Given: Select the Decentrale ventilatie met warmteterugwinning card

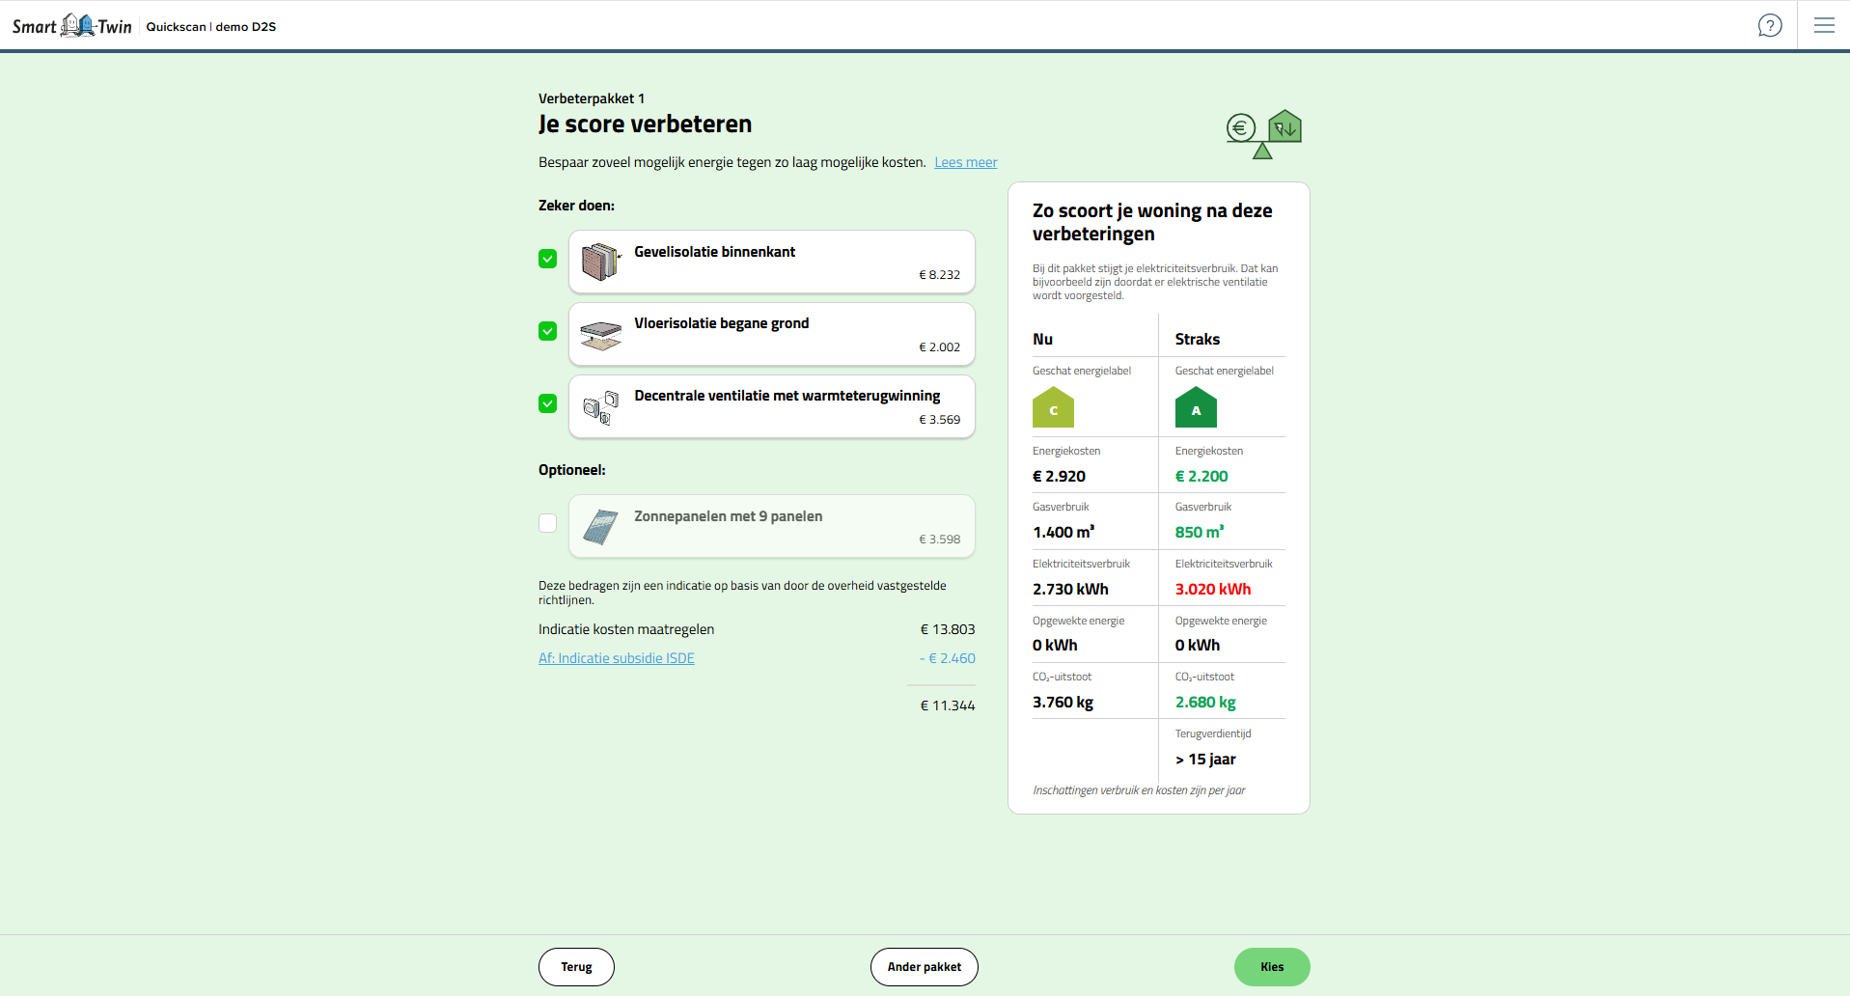Looking at the screenshot, I should click(787, 406).
